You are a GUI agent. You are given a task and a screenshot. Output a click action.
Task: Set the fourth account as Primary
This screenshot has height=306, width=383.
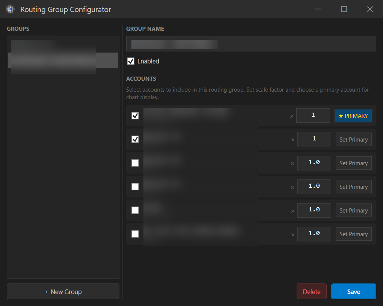[353, 187]
